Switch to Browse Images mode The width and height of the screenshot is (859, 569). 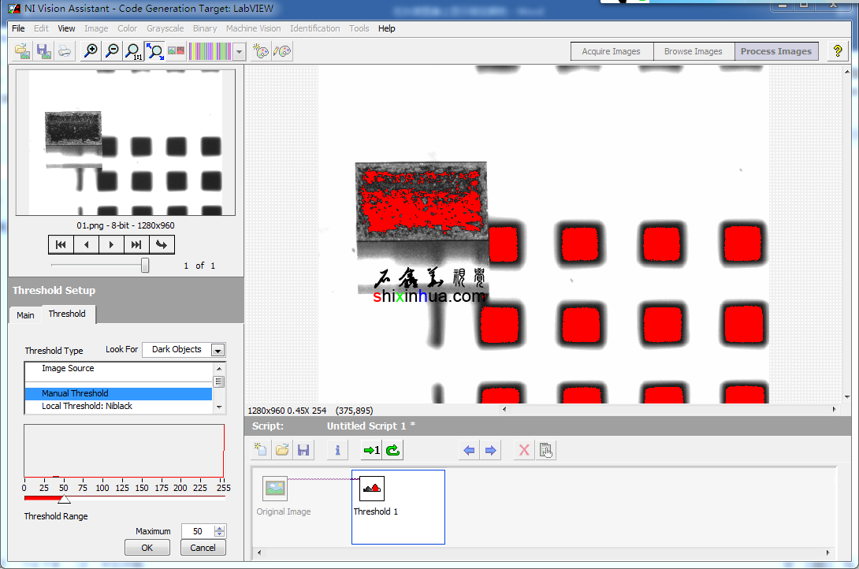point(693,51)
